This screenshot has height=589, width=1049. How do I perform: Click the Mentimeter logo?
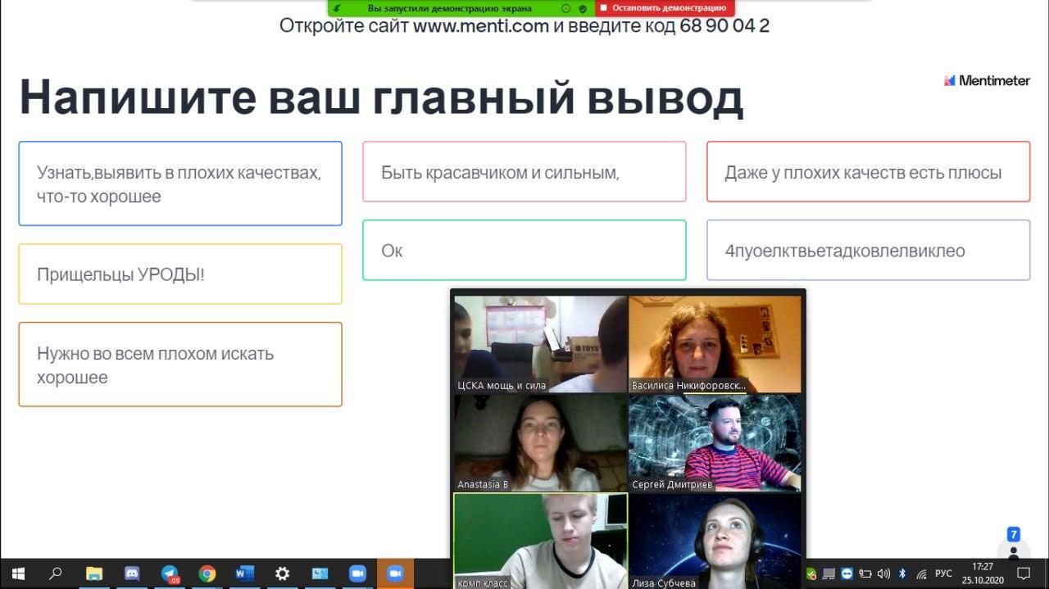[x=987, y=80]
